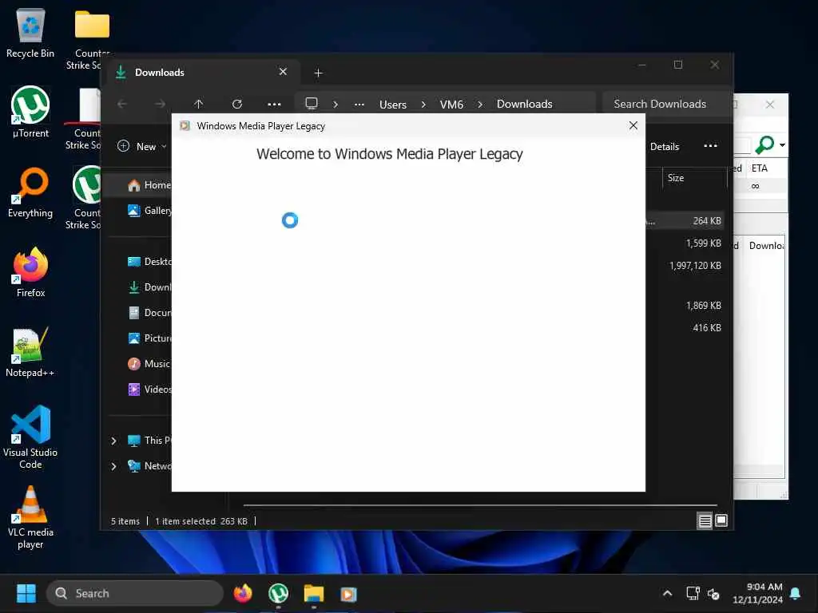The width and height of the screenshot is (818, 613).
Task: Switch to large thumbnails view in status bar
Action: (x=721, y=520)
